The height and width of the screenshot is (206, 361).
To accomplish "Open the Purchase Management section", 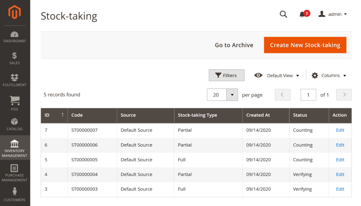I will (14, 173).
